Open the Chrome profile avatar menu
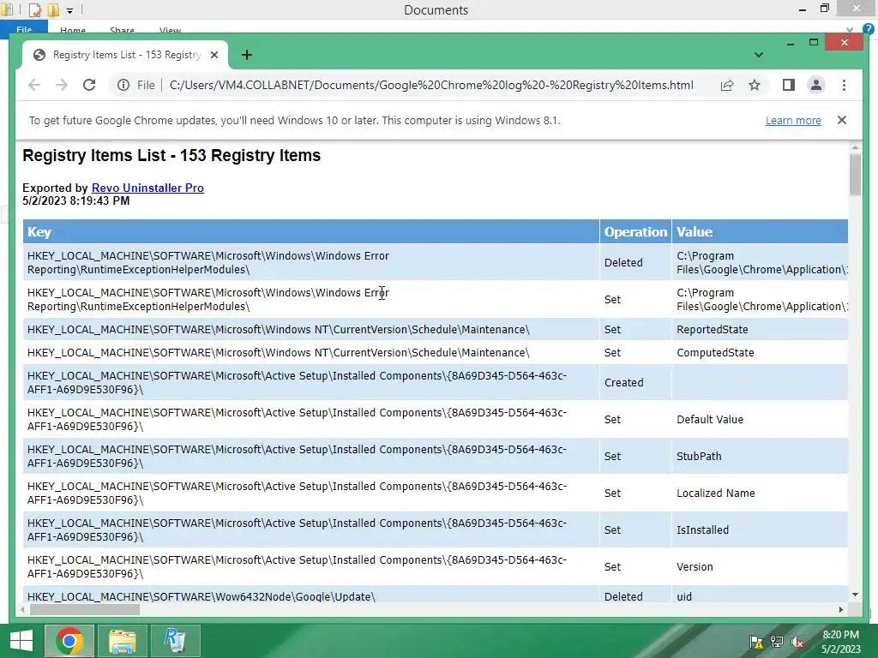The image size is (878, 658). [x=816, y=85]
